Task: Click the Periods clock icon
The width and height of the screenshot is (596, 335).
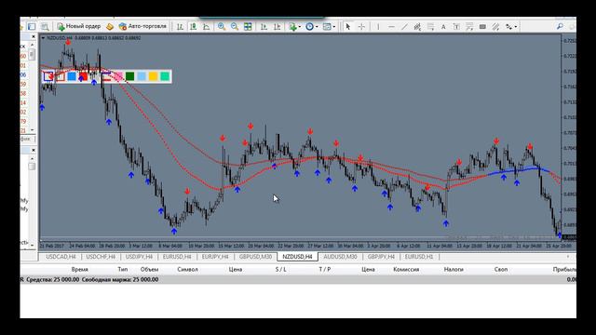Action: (x=309, y=27)
